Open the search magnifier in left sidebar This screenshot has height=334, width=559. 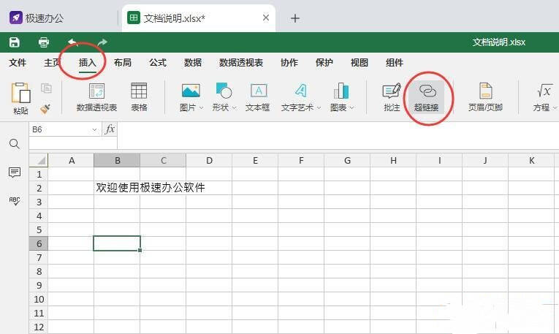(15, 144)
